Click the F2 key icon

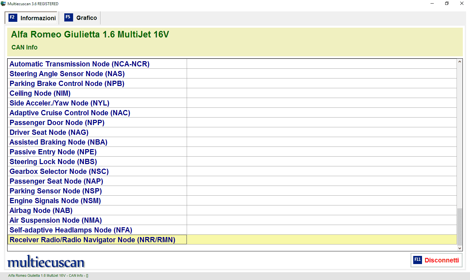point(12,17)
